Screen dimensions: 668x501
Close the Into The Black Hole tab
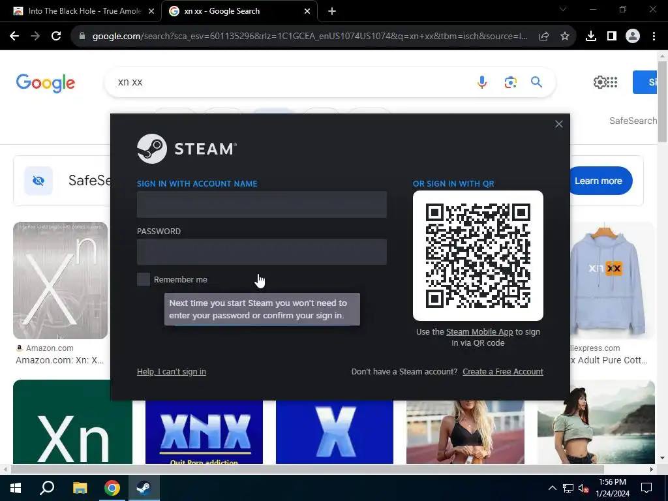(x=151, y=11)
